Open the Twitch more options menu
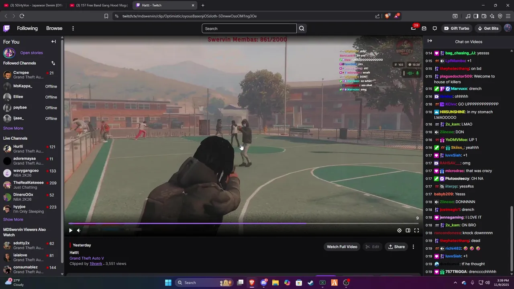This screenshot has height=289, width=514. (x=73, y=28)
